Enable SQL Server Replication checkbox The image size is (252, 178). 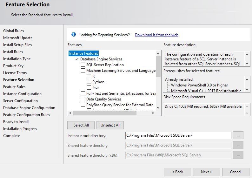coord(83,65)
